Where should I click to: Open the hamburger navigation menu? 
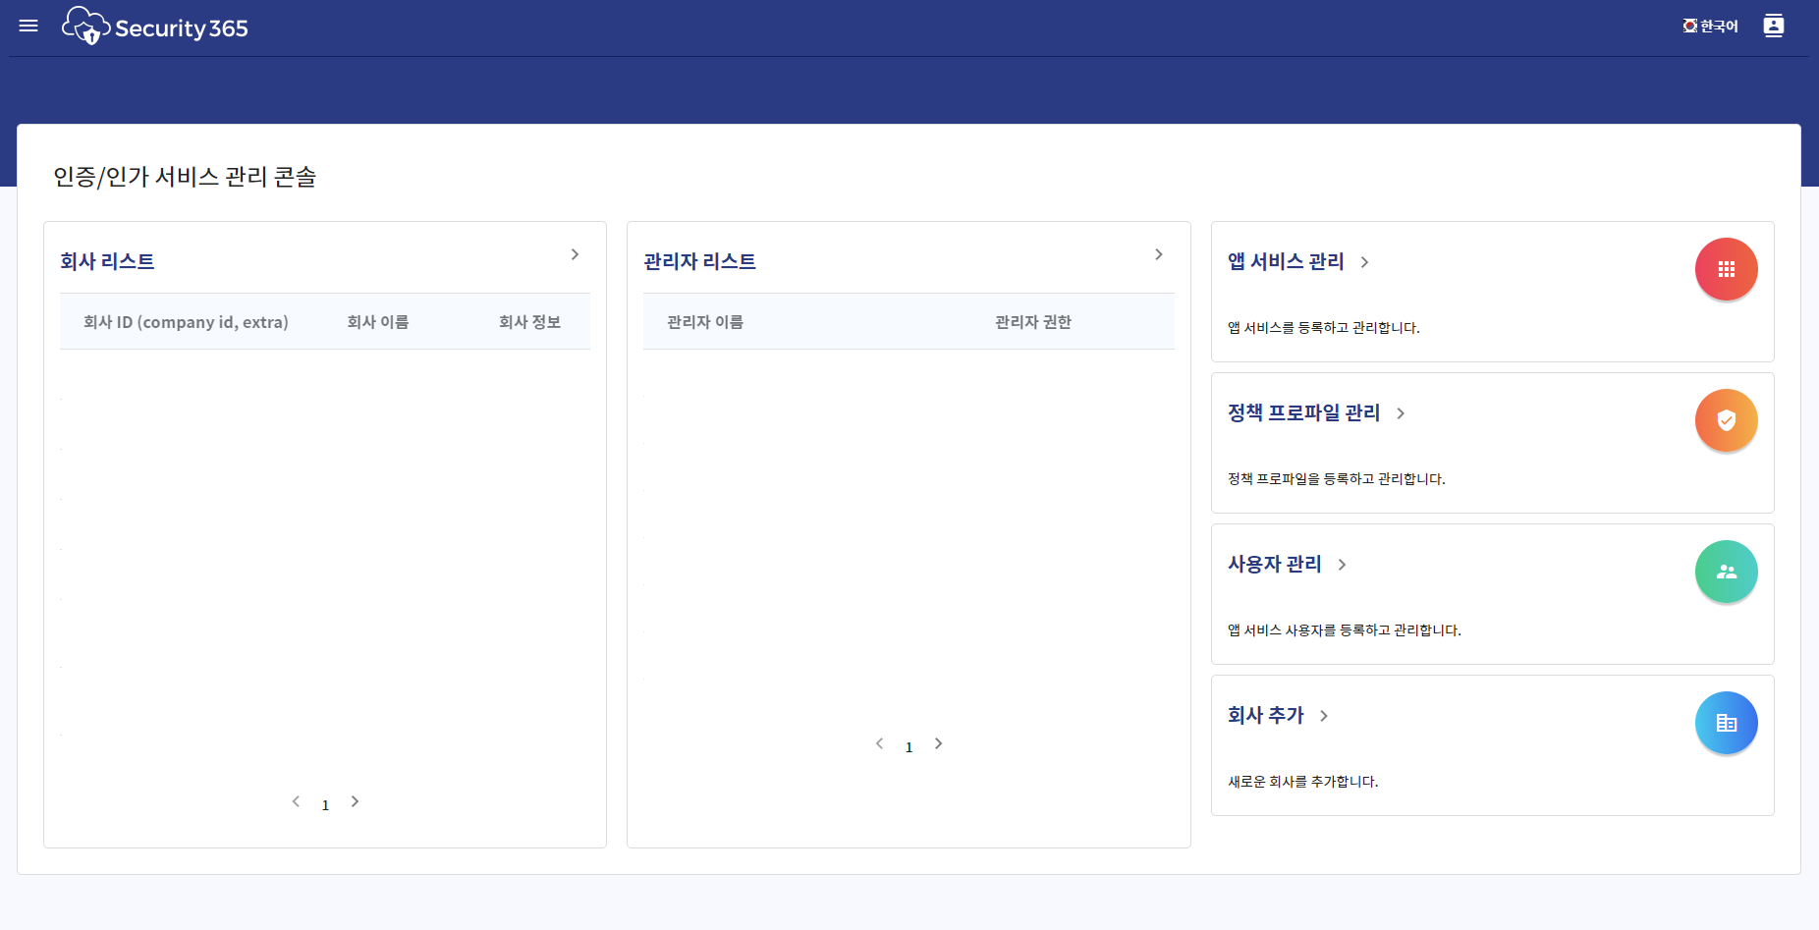[x=28, y=27]
